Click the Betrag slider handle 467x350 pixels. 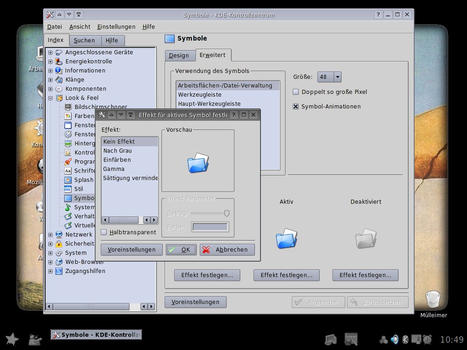pyautogui.click(x=227, y=213)
